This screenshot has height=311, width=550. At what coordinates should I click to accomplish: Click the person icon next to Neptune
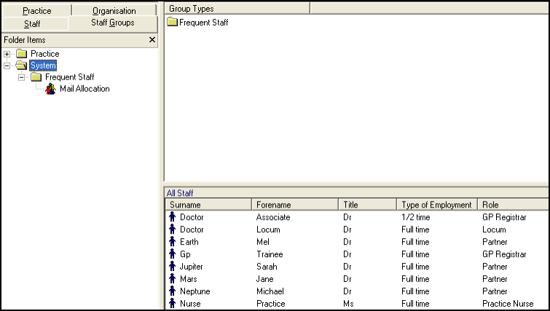(x=173, y=291)
